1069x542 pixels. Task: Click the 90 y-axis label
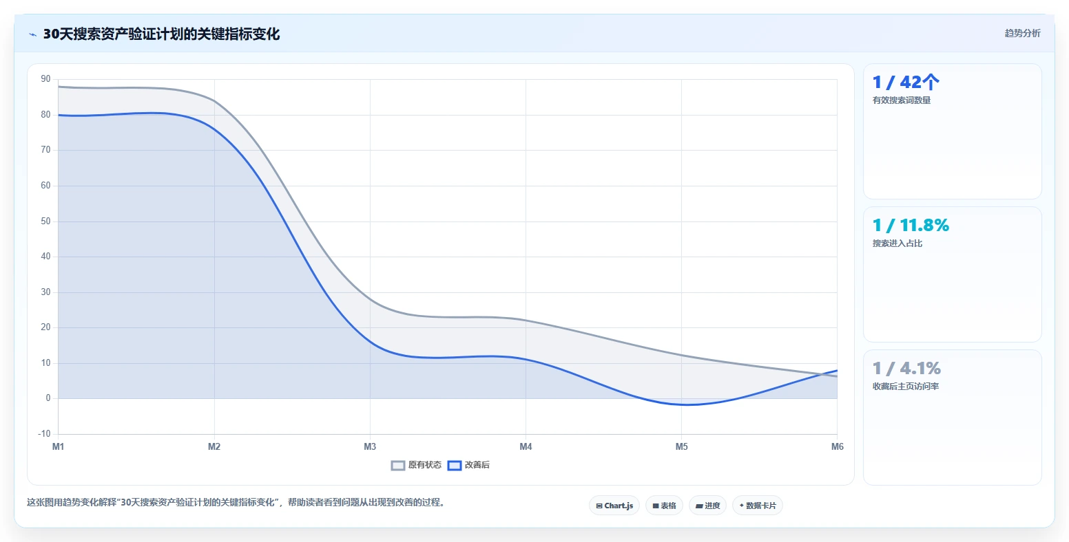45,79
